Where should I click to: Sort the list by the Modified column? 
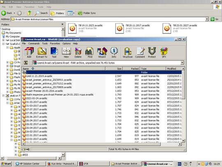[174, 69]
